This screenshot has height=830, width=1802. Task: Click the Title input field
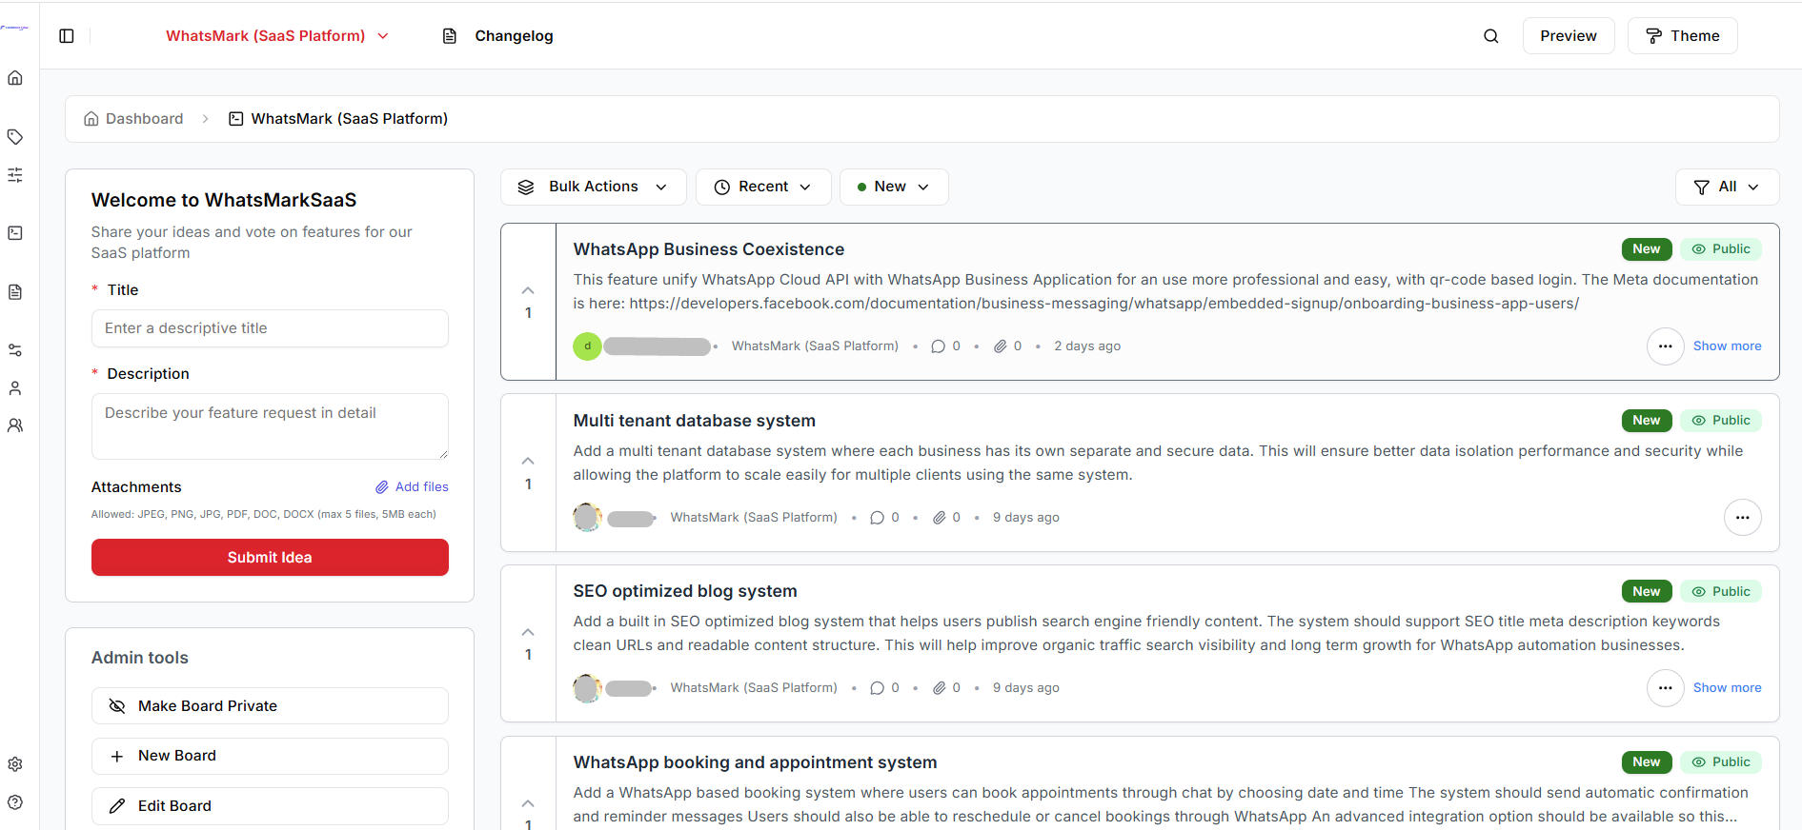pos(270,328)
